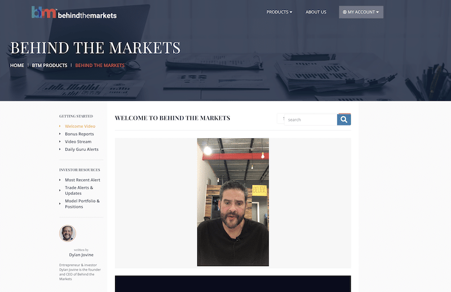This screenshot has width=451, height=292.
Task: Click the magnifying glass search button
Action: pyautogui.click(x=344, y=119)
